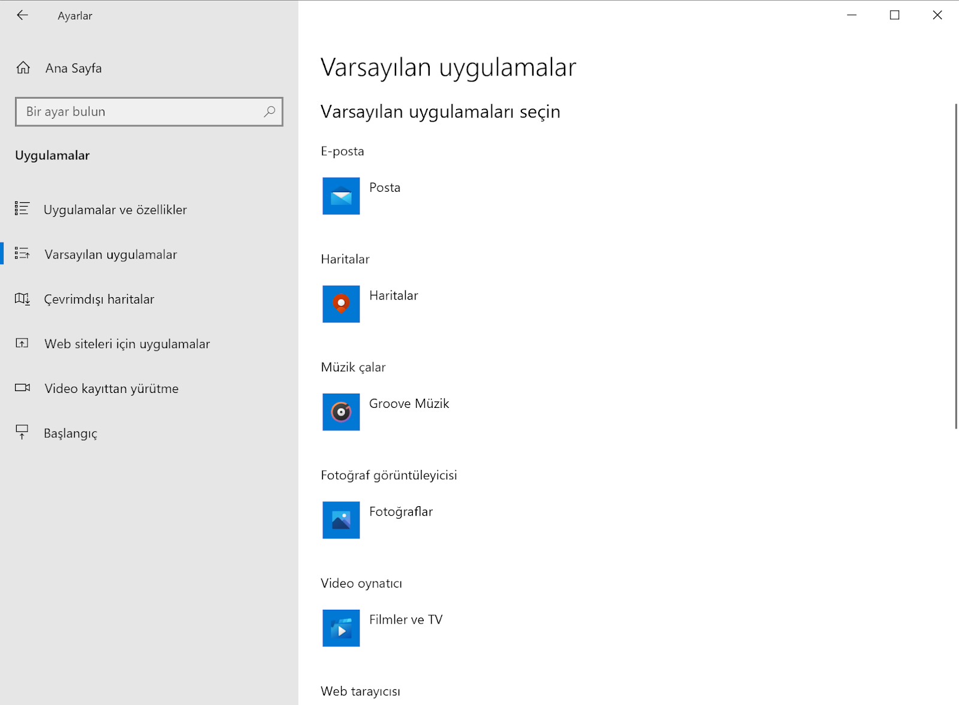Click Başlangıç startup icon
Viewport: 959px width, 705px height.
pyautogui.click(x=22, y=432)
